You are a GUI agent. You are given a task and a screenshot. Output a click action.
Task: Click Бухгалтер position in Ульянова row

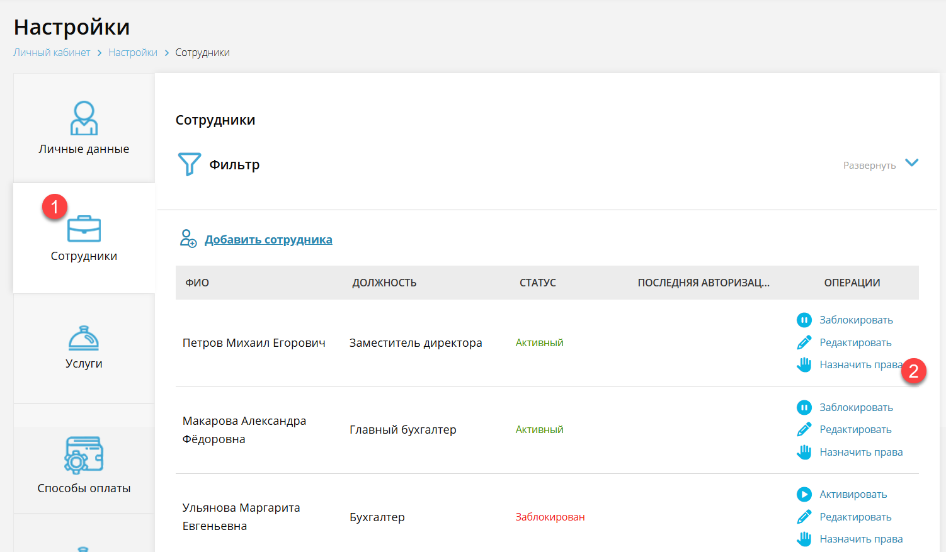pos(377,517)
